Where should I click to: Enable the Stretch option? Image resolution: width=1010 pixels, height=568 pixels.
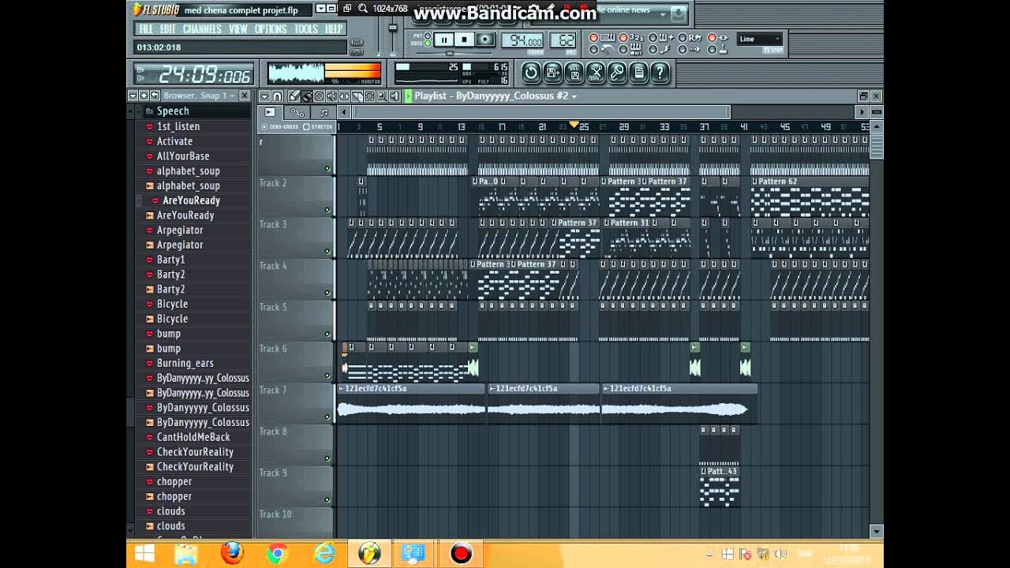point(317,126)
